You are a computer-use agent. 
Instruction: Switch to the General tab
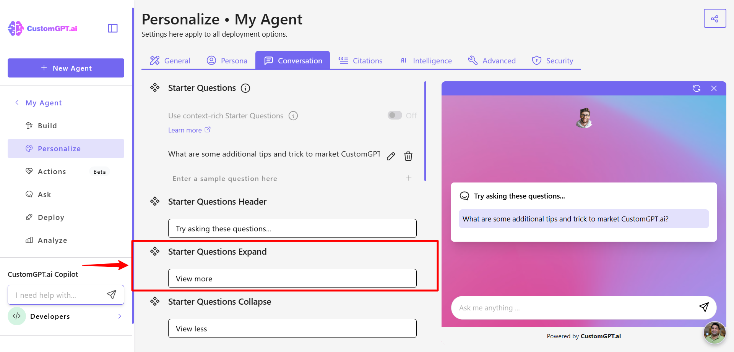click(170, 60)
